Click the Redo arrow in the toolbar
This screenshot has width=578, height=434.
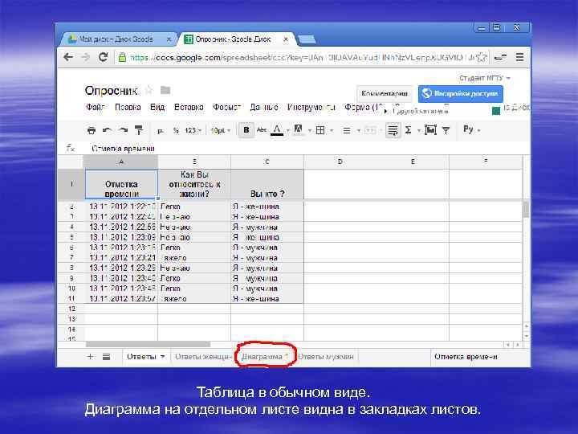point(123,130)
